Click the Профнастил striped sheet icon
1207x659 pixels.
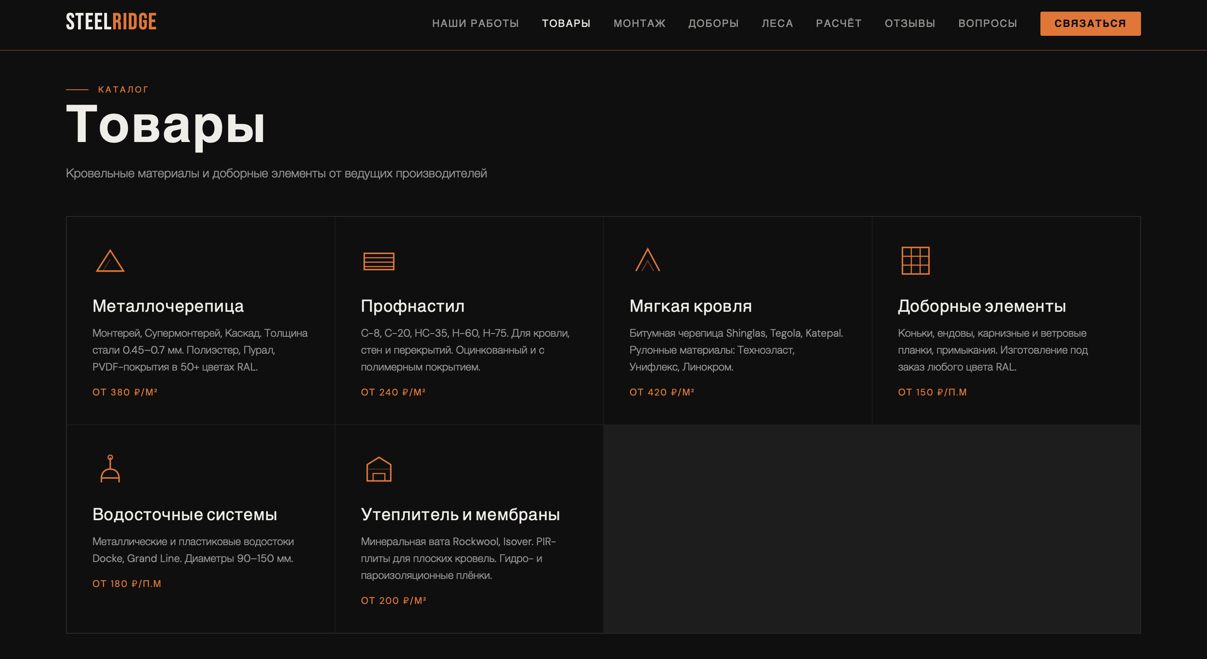tap(379, 261)
